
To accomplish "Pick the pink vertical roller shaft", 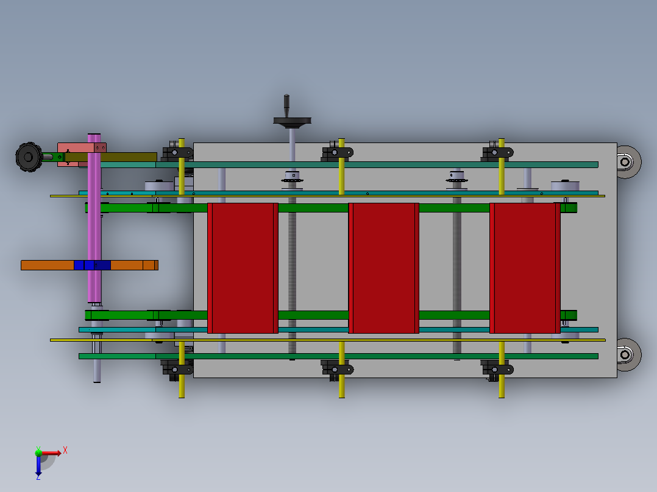I will pyautogui.click(x=94, y=218).
